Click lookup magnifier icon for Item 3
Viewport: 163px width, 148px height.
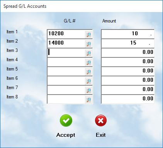(88, 53)
